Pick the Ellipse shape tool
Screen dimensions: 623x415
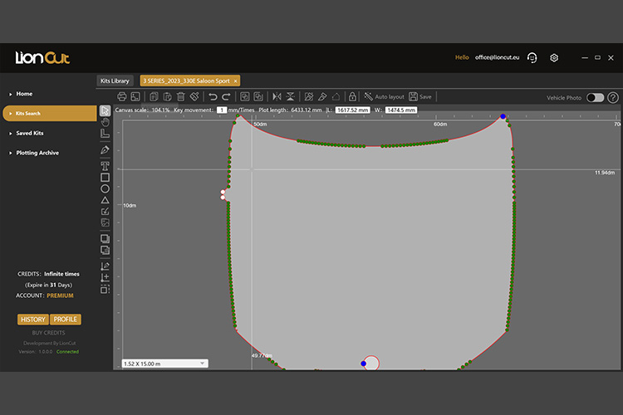tap(105, 188)
